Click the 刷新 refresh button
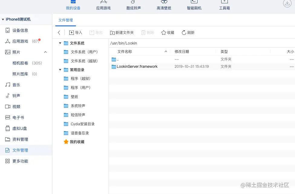295x194 pixels. [x=188, y=33]
